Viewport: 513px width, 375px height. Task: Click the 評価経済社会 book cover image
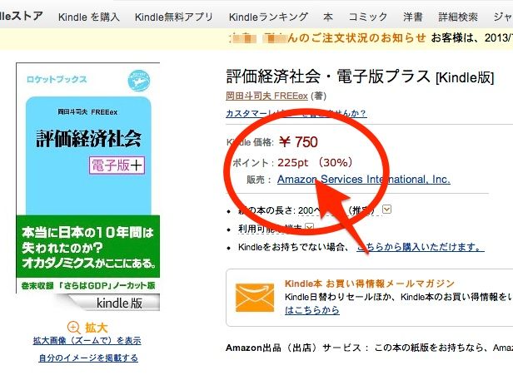(88, 186)
